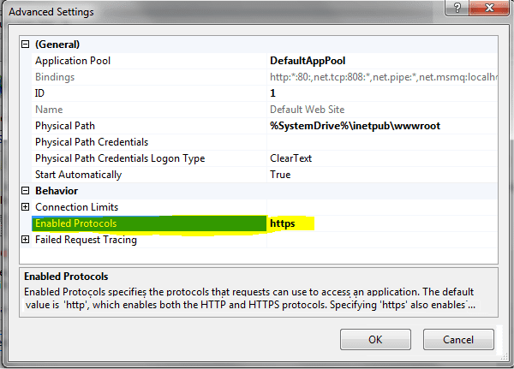Click the OK button
Screen dimensions: 514x369
pos(375,339)
